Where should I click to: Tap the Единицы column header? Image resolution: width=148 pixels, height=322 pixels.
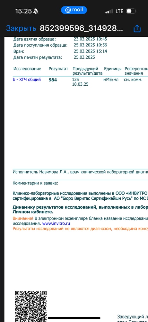coord(113,69)
